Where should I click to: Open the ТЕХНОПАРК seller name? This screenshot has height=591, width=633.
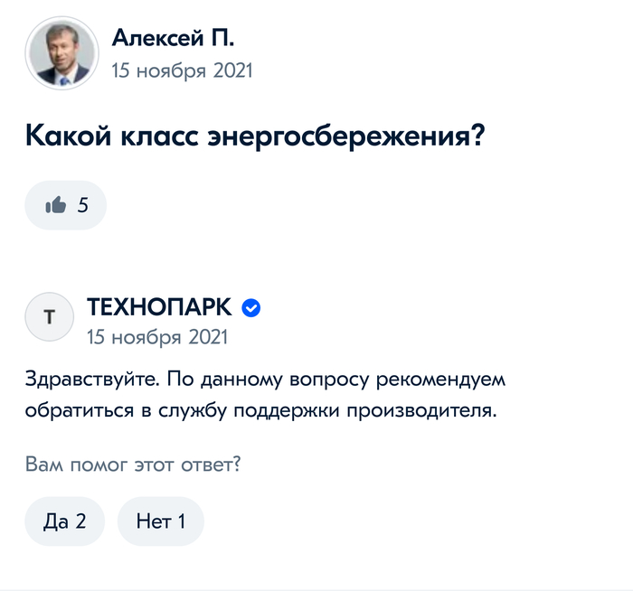[x=159, y=308]
